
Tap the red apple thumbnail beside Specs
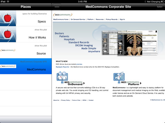pos(8,18)
